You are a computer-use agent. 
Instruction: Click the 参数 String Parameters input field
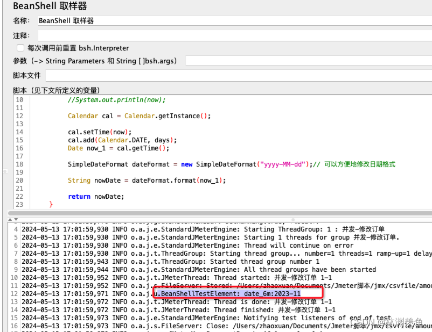(x=302, y=61)
